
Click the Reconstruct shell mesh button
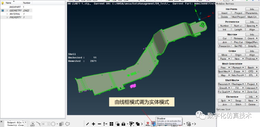(x=224, y=84)
